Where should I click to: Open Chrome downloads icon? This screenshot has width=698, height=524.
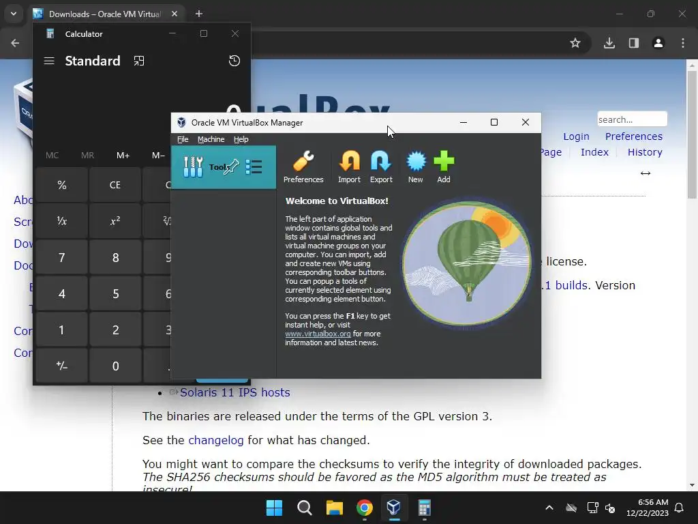609,43
